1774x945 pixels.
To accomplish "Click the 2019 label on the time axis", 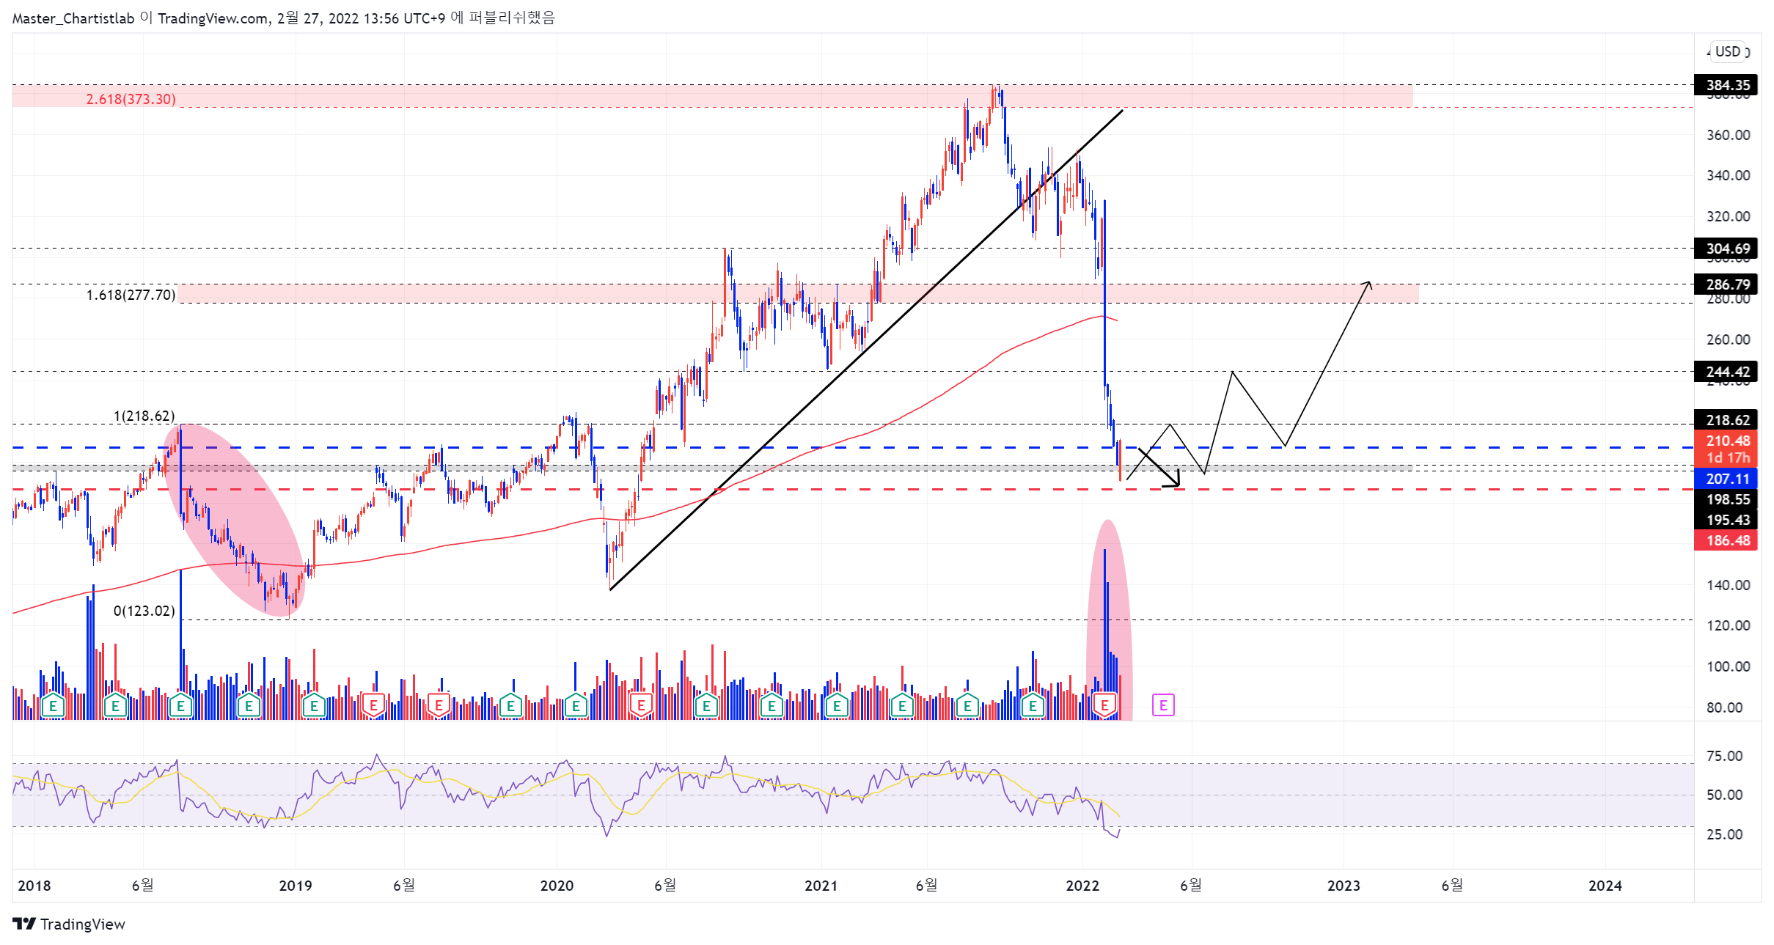I will pos(296,886).
